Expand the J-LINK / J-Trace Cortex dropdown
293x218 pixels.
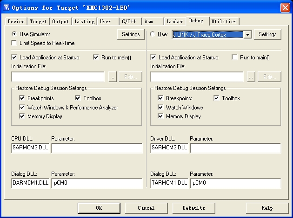(x=248, y=34)
